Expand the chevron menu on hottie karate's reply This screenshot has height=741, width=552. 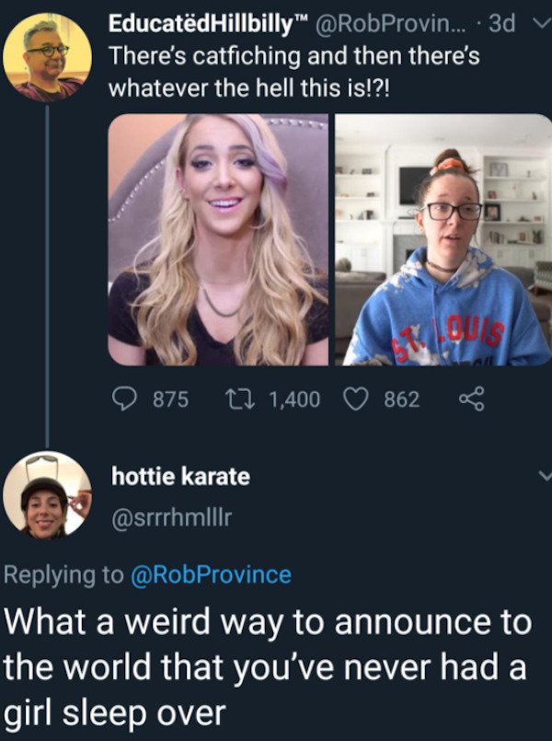pos(545,475)
